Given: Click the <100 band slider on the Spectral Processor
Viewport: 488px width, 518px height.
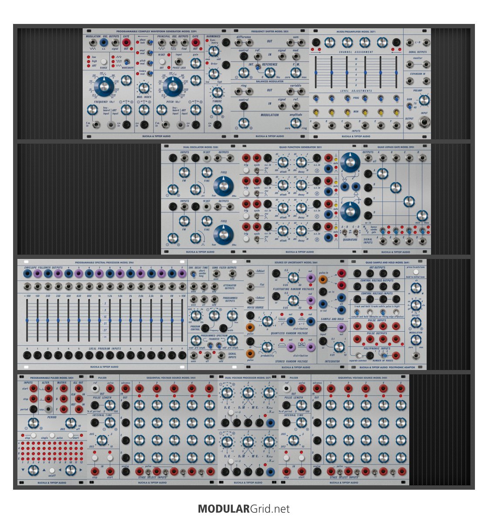Looking at the screenshot, I should [x=27, y=320].
